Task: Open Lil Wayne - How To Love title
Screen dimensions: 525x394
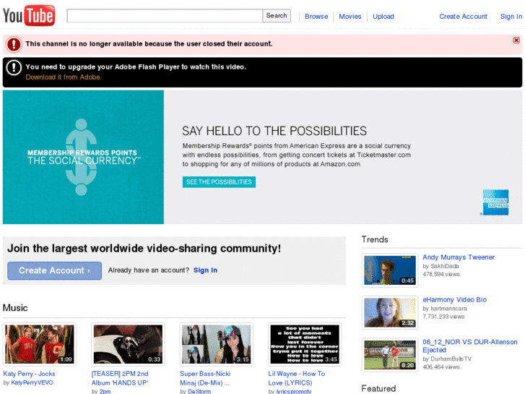Action: tap(296, 378)
